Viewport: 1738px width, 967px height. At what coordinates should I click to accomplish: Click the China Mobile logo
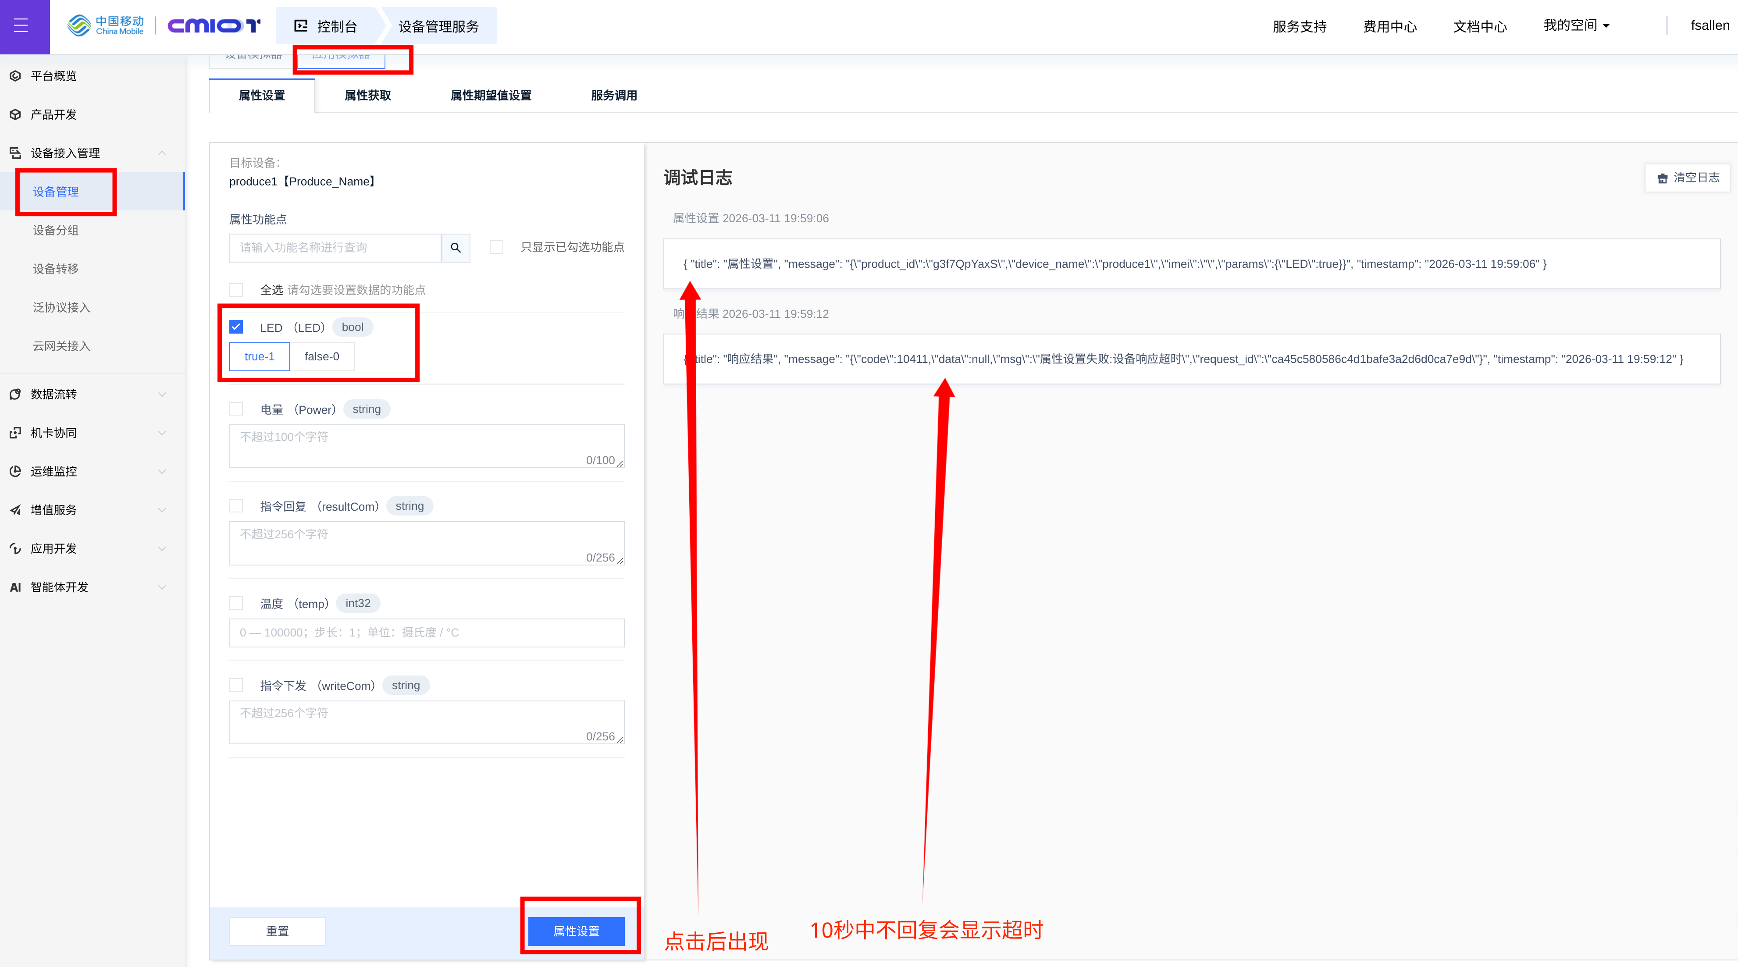[x=106, y=25]
